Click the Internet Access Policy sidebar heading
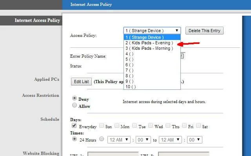Viewport: 251px width, 156px height. (37, 20)
